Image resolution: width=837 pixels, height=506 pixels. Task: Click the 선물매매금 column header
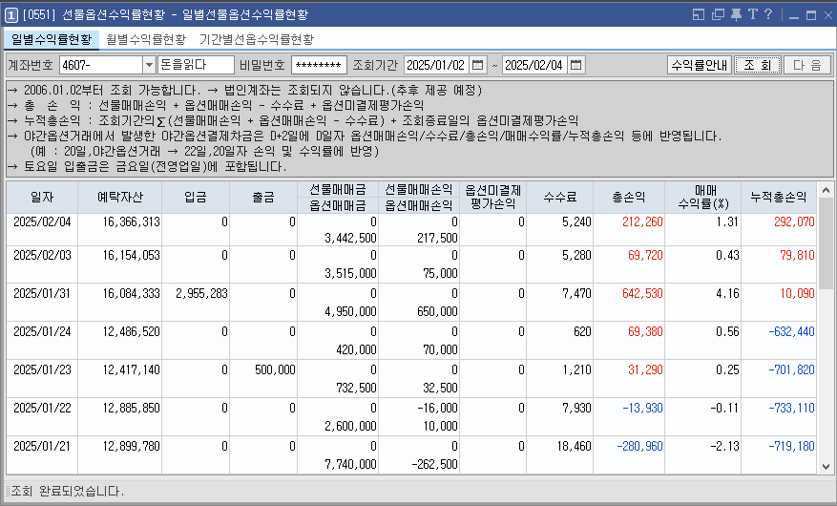pyautogui.click(x=338, y=189)
